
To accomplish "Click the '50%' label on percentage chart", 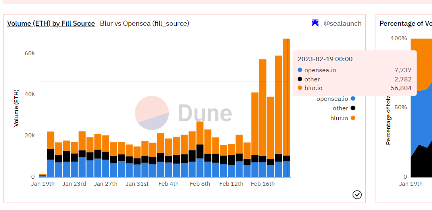I will pos(401,107).
